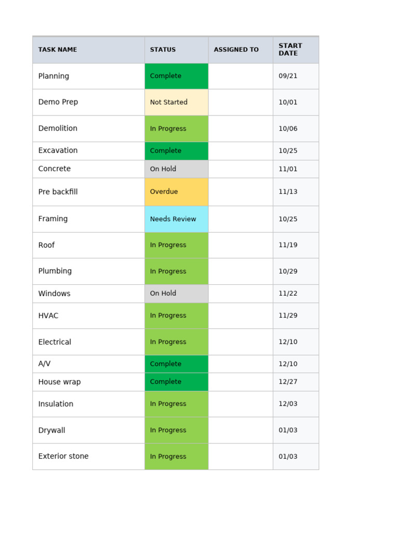
Task: Select the On Hold status for Windows
Action: pos(177,294)
